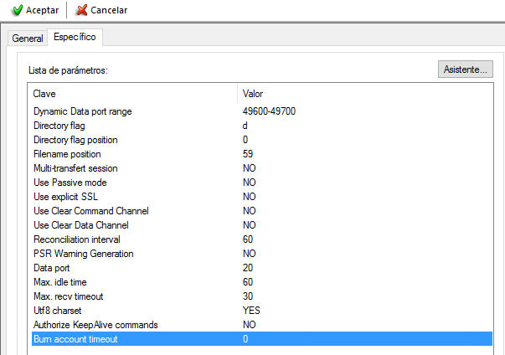The image size is (505, 355).
Task: Click the Multi-transfert session NO value
Action: [x=249, y=168]
